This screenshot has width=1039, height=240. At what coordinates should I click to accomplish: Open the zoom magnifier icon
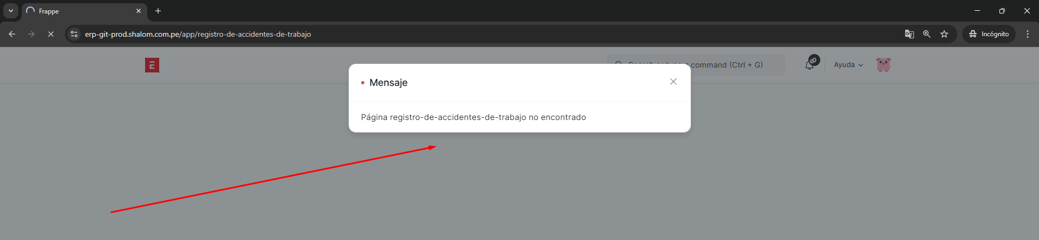[927, 34]
